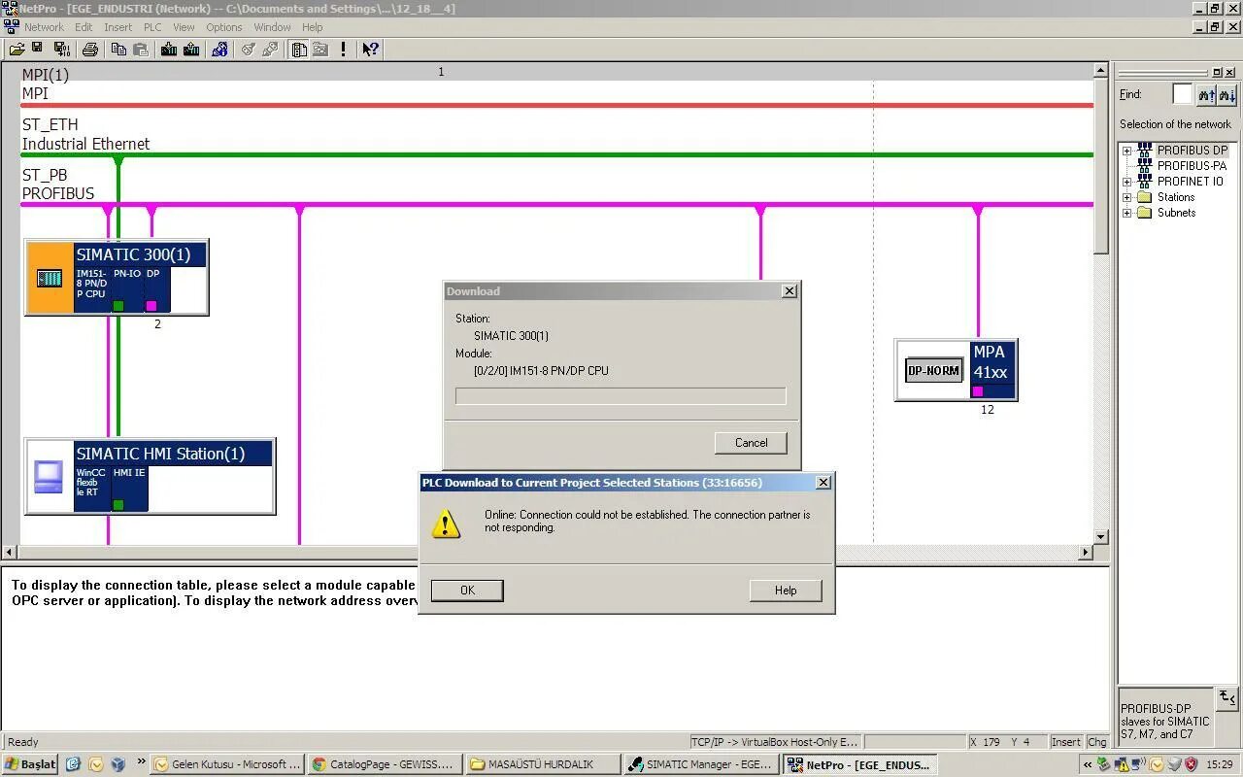The image size is (1243, 777).
Task: Click Help in the connection error dialog
Action: [786, 591]
